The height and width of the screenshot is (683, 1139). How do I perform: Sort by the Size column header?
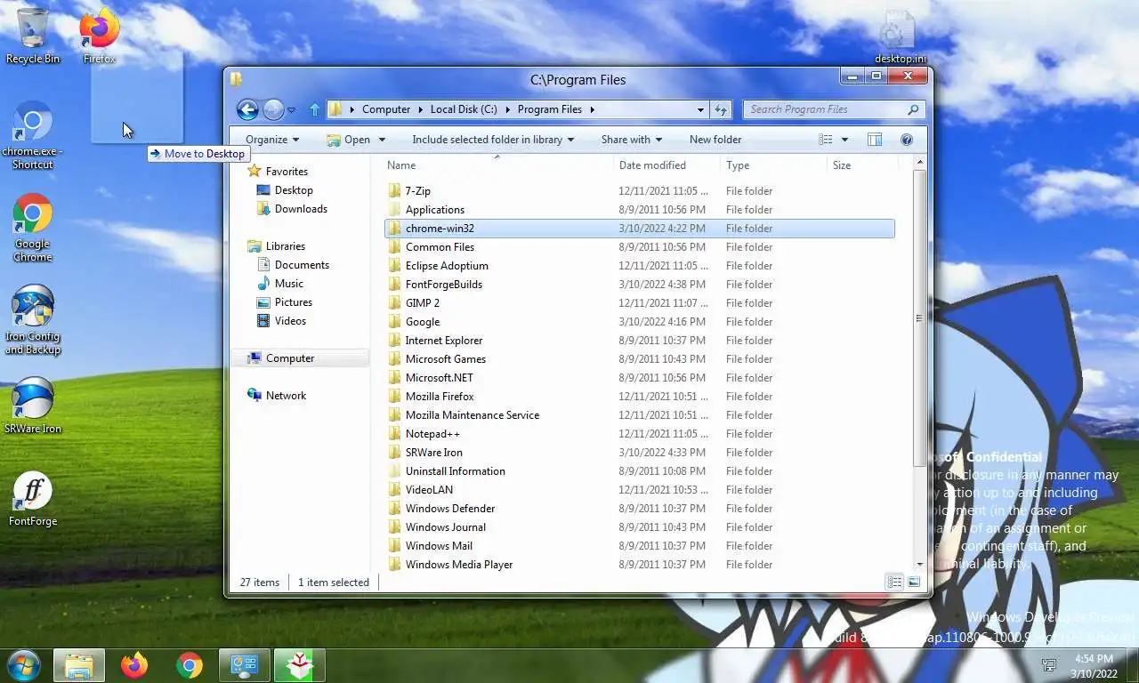tap(862, 165)
